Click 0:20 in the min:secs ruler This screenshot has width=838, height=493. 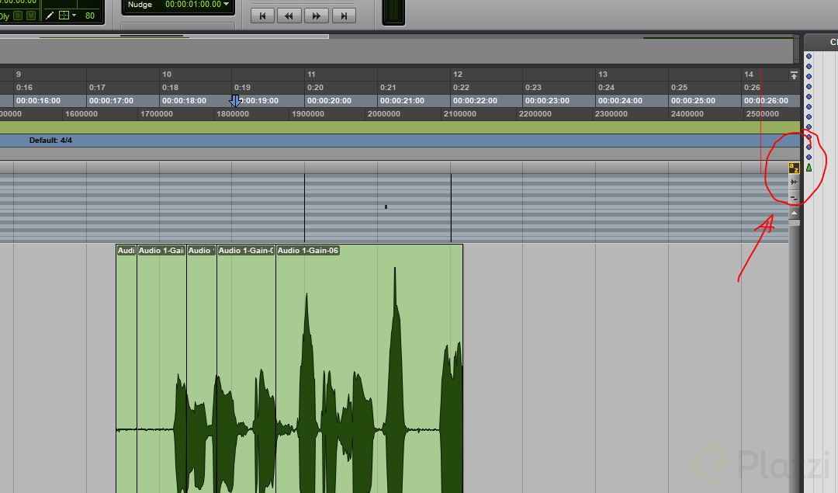point(315,87)
